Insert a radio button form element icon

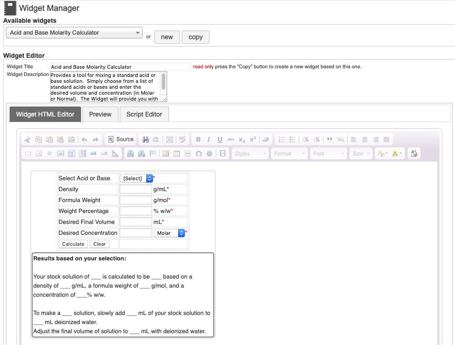(x=50, y=154)
